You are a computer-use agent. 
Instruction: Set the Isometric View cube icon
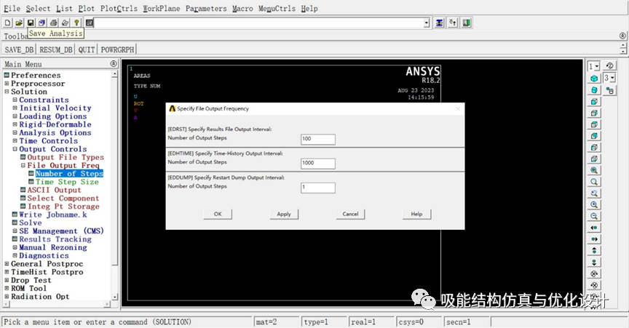coord(594,79)
